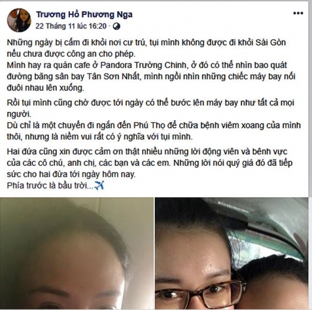Click the line "nếu chưa được công an cho phép"
Screen dimensions: 312x310
coord(71,54)
